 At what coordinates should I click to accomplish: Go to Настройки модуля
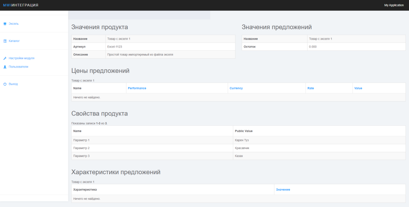(x=22, y=58)
